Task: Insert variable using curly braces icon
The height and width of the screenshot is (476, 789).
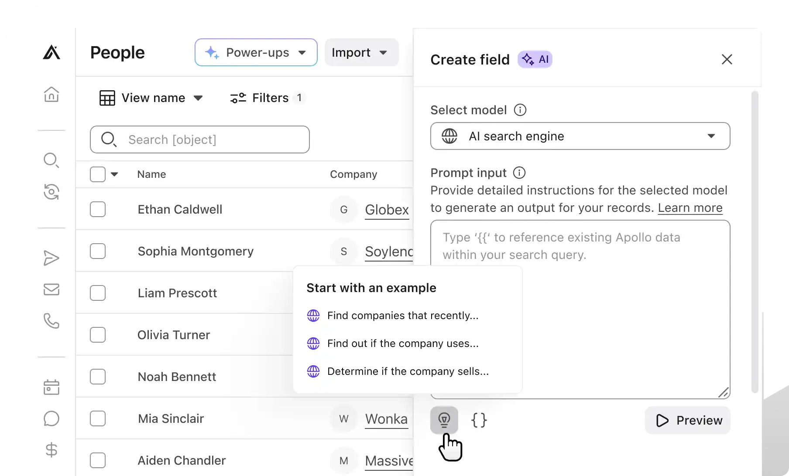Action: 479,420
